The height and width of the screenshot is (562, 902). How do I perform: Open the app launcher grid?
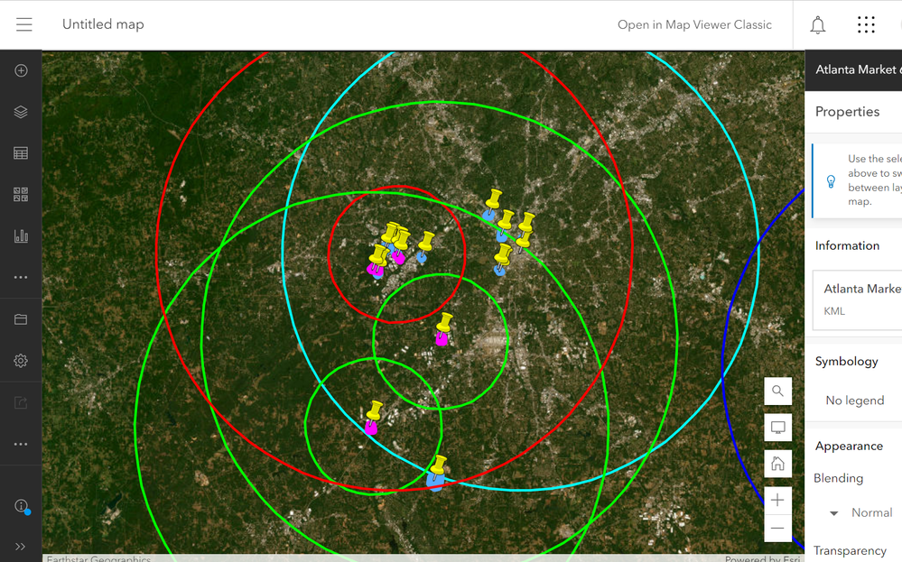click(x=866, y=24)
